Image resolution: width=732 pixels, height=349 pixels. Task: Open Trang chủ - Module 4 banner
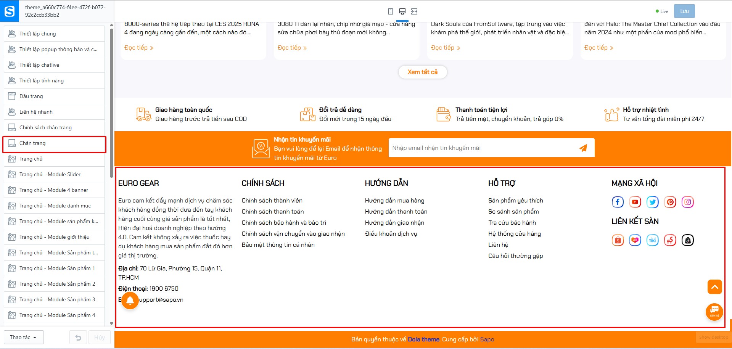click(x=54, y=190)
